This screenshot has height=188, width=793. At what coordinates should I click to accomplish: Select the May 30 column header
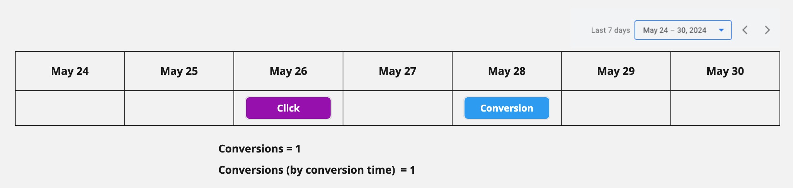pos(725,71)
